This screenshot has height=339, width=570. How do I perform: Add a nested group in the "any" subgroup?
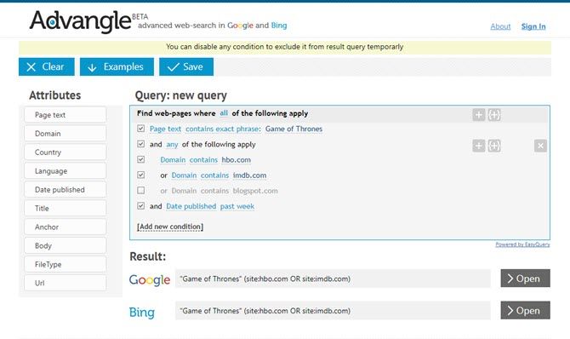(x=494, y=146)
